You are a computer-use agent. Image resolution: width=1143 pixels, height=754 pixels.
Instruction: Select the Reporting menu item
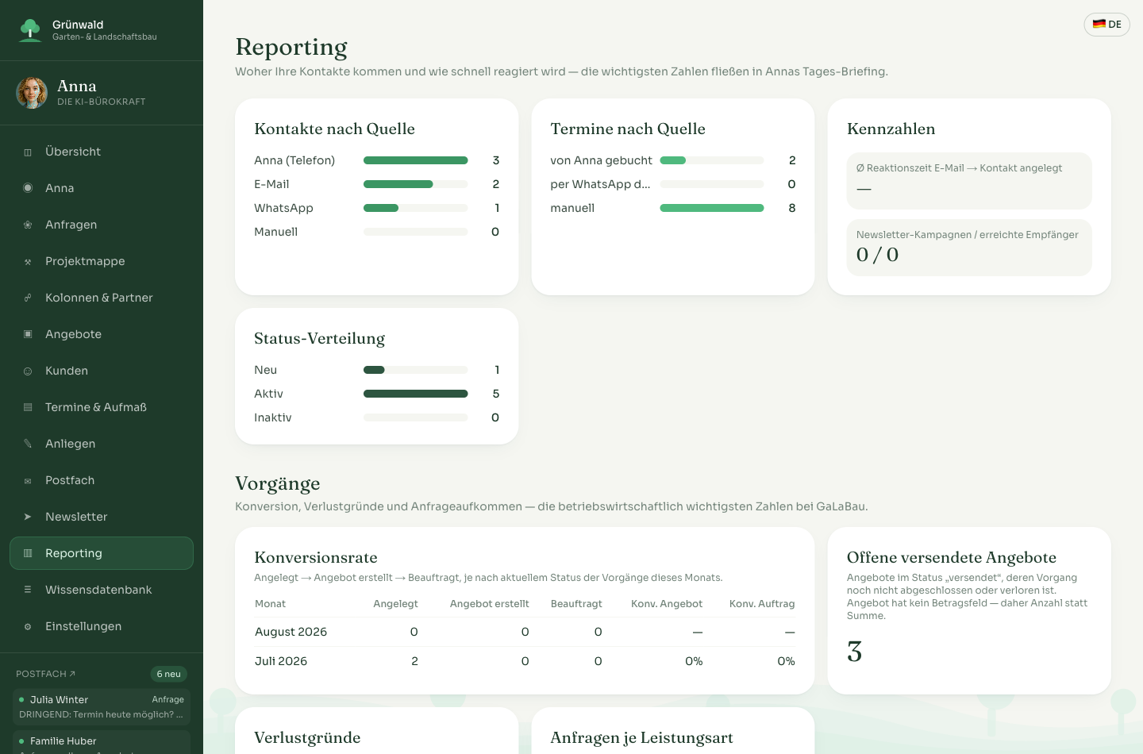(x=102, y=553)
